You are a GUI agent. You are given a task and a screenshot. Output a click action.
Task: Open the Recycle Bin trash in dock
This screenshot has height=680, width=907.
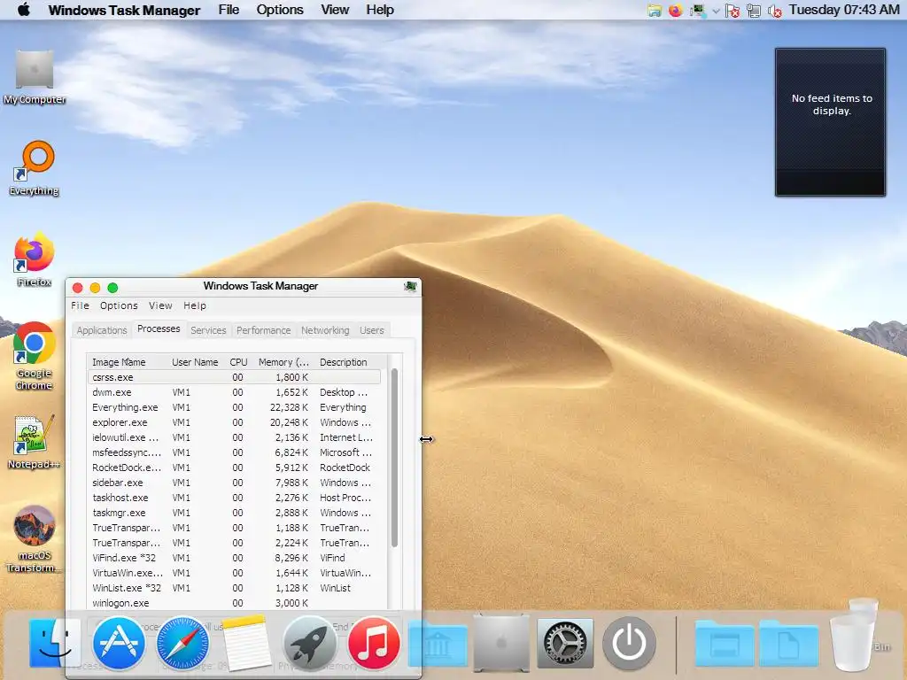click(x=855, y=636)
